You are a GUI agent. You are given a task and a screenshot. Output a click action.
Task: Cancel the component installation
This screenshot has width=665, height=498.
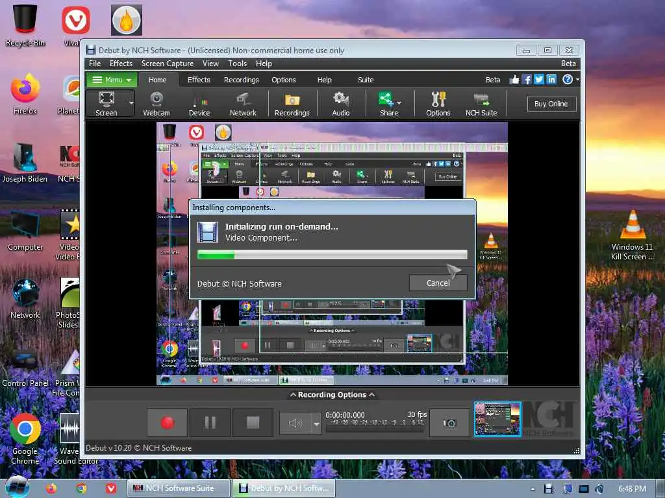[x=438, y=283]
